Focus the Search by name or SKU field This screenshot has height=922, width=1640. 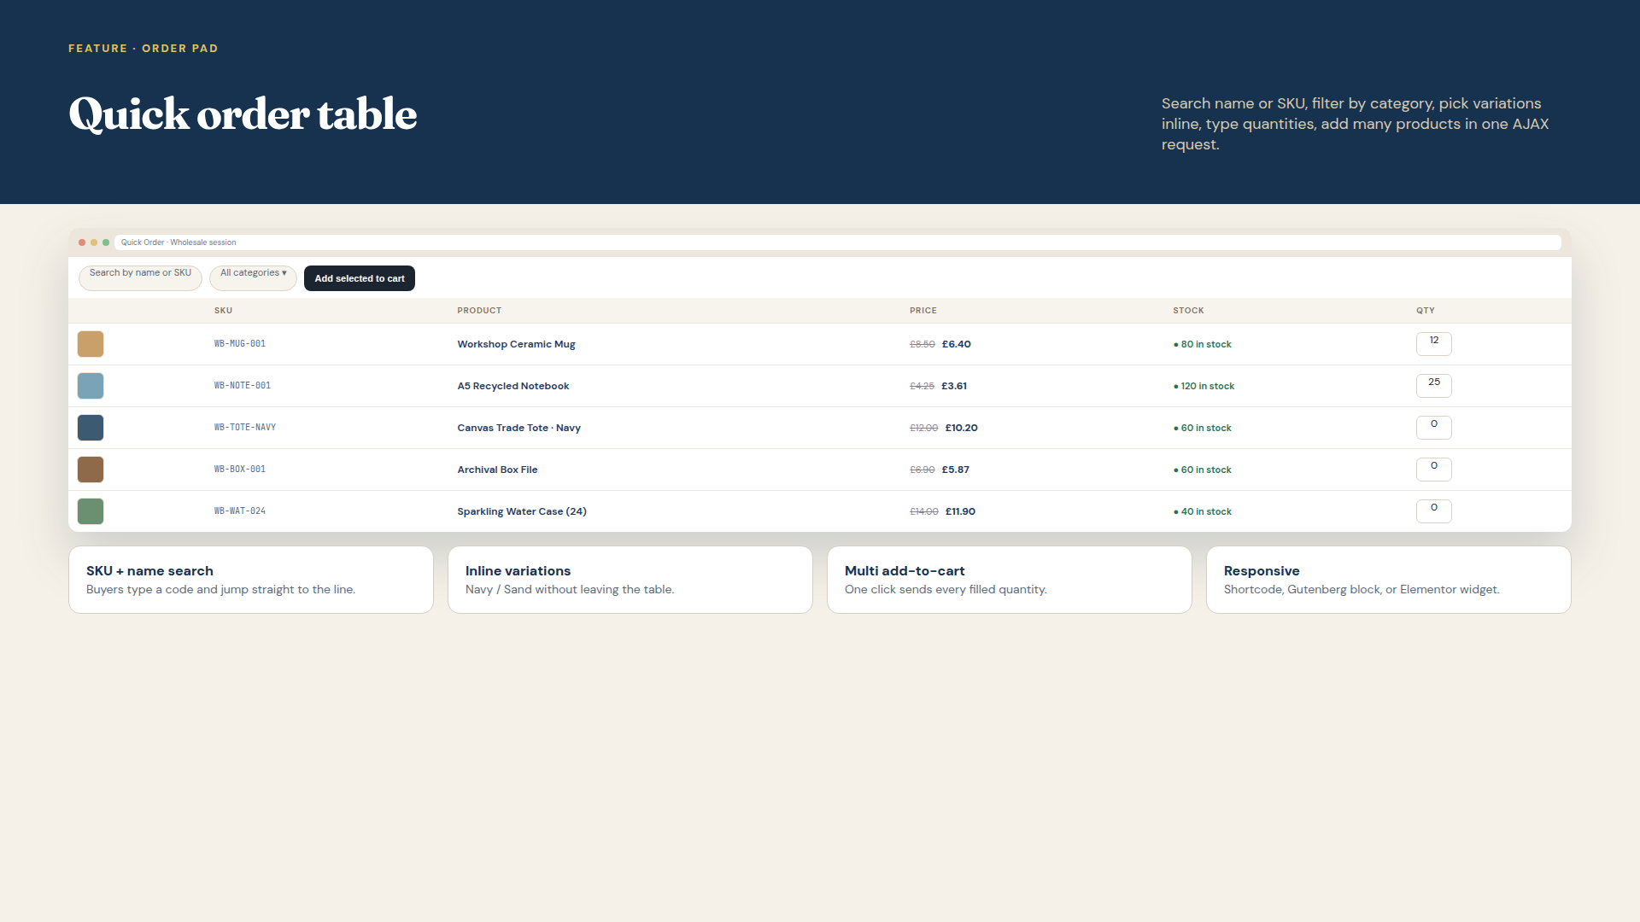(x=140, y=278)
